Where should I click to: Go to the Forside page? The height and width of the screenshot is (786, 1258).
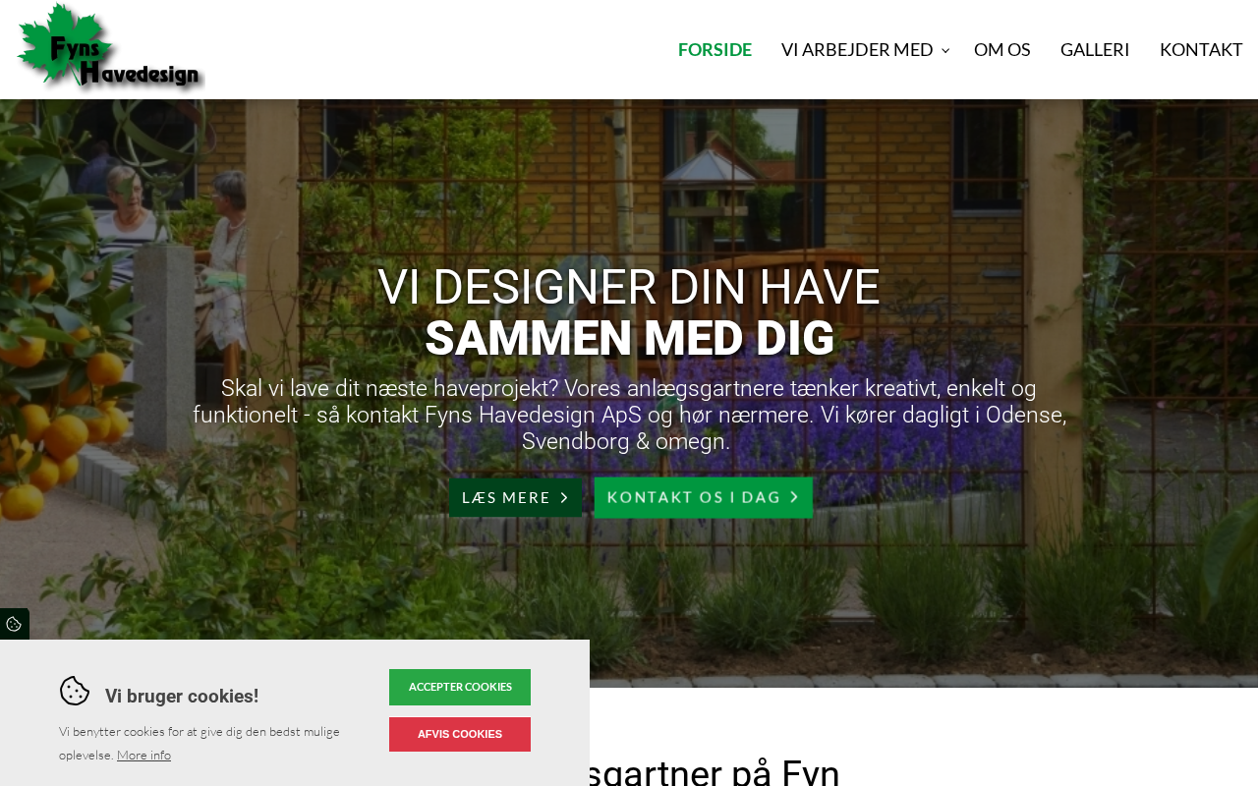(x=715, y=49)
